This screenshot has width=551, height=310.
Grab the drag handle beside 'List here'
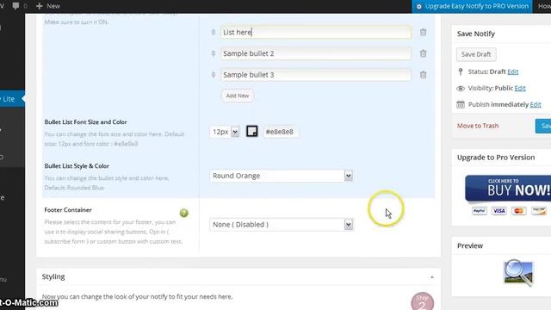[x=214, y=32]
